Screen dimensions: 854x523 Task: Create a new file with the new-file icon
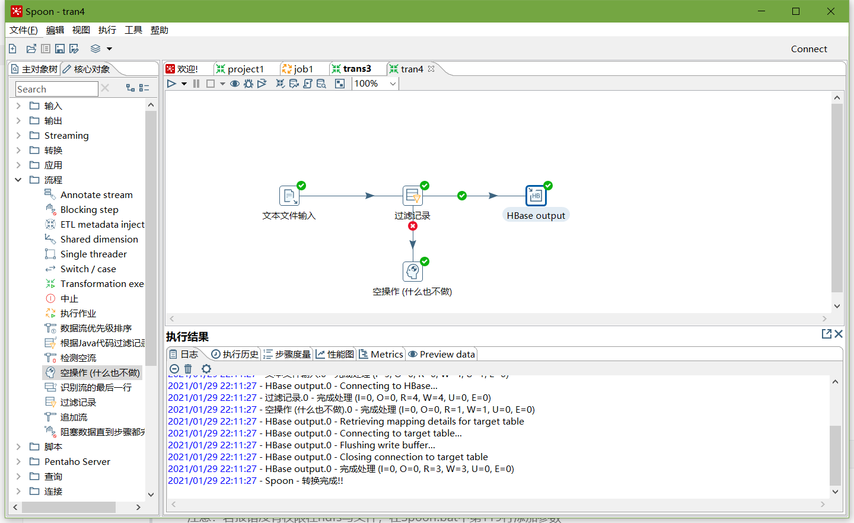(x=12, y=49)
